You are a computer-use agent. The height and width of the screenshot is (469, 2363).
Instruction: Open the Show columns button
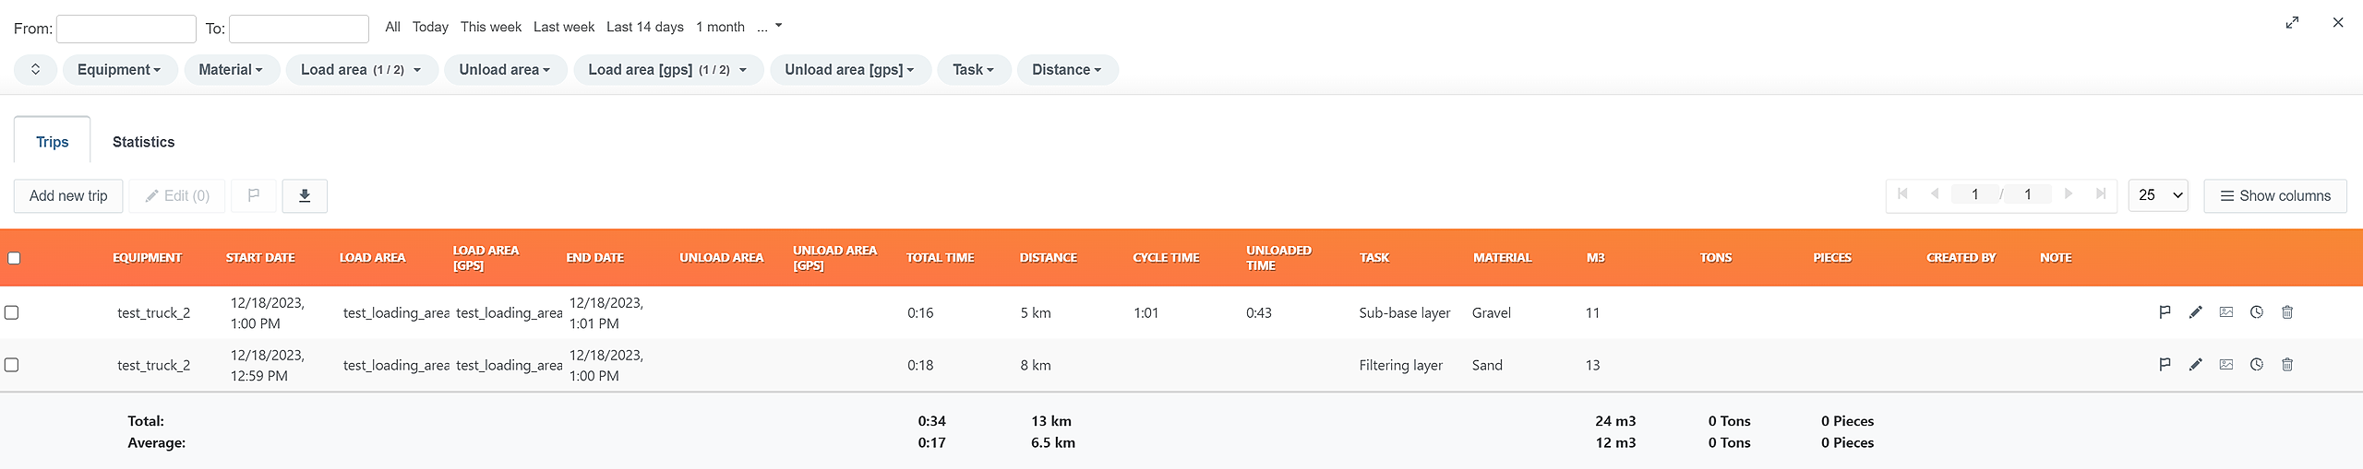(2274, 195)
